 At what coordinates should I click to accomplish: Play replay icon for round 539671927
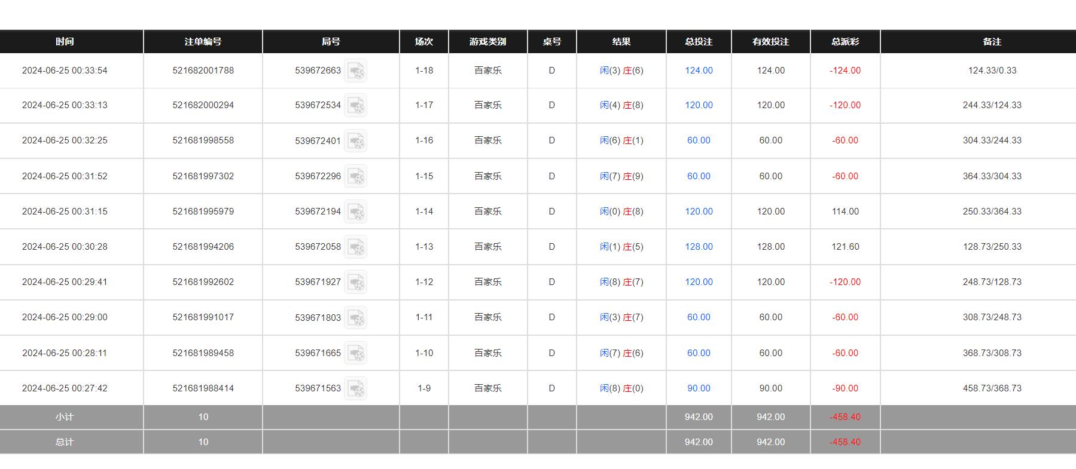[x=356, y=282]
